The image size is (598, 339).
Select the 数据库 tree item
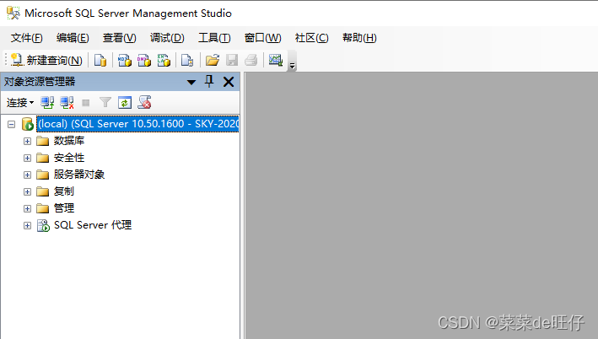pyautogui.click(x=69, y=141)
